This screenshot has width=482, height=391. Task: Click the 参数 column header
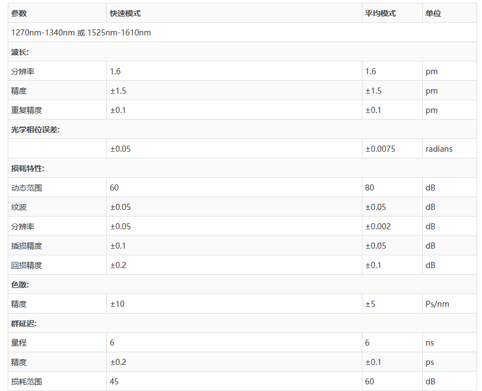19,13
